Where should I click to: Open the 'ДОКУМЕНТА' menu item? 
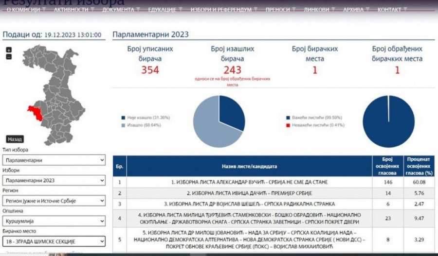click(118, 10)
